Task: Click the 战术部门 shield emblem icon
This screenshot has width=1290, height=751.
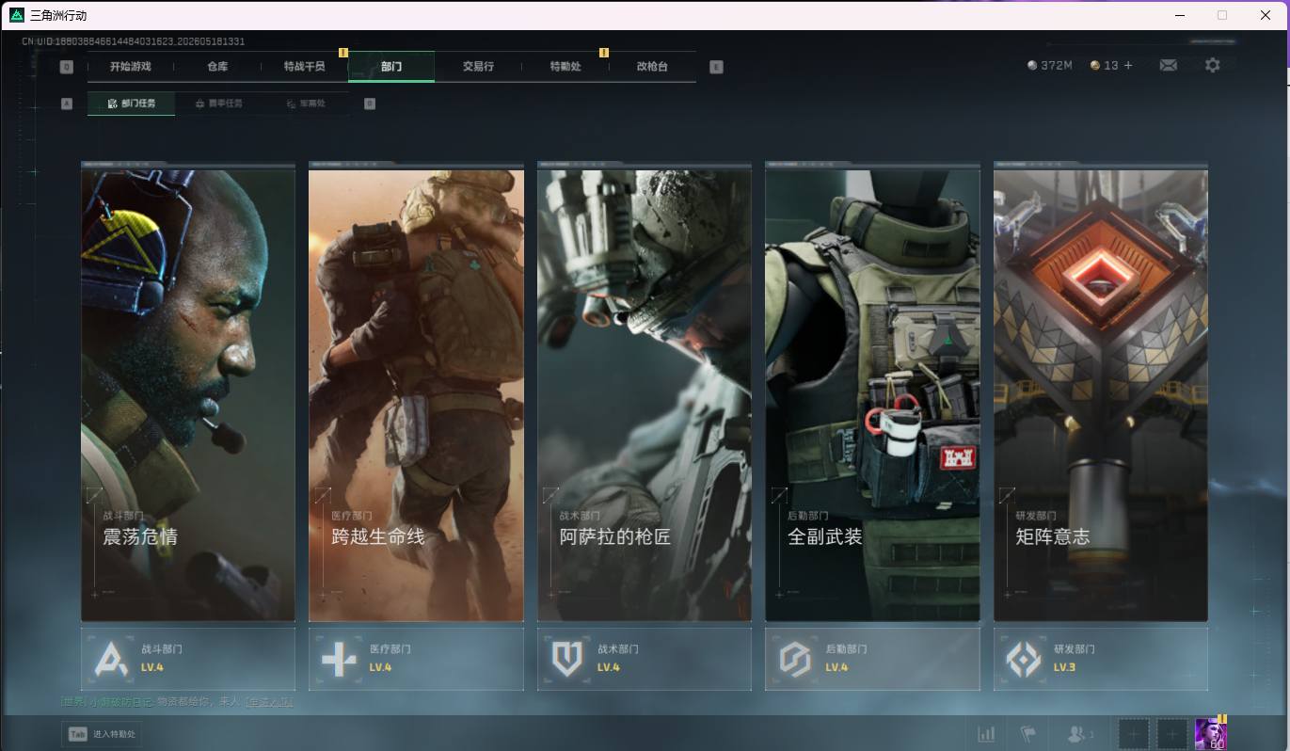Action: click(x=567, y=659)
